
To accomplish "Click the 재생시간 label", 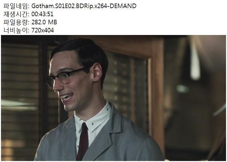I will (x=16, y=14).
